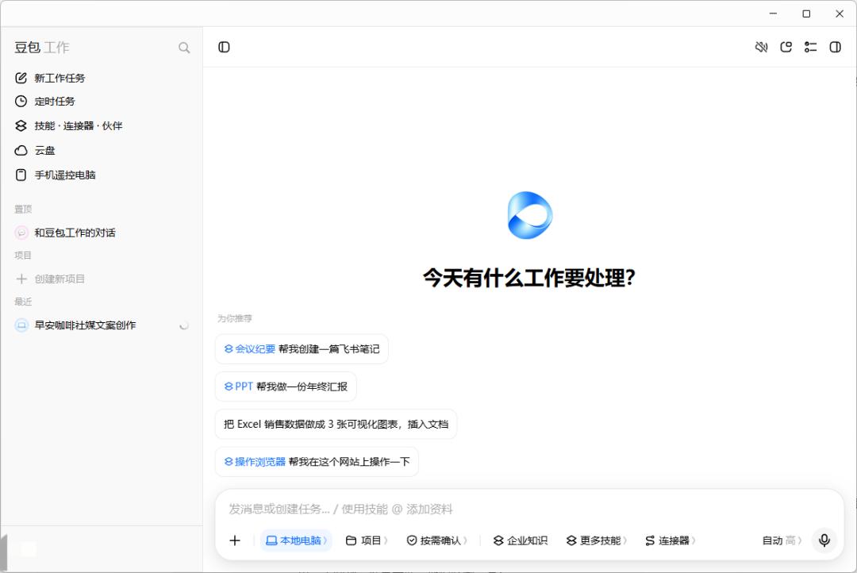
Task: Expand 更多技能 options
Action: tap(596, 540)
